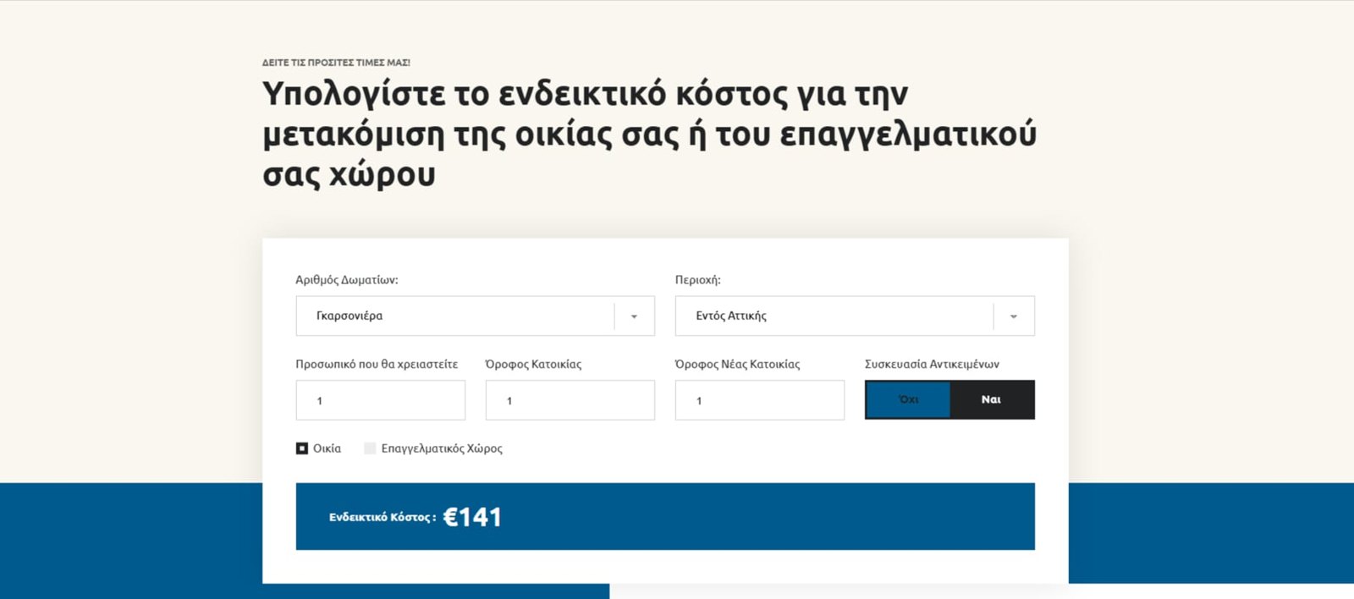Click the Επαγγελματικός Χώρος label text

click(442, 448)
